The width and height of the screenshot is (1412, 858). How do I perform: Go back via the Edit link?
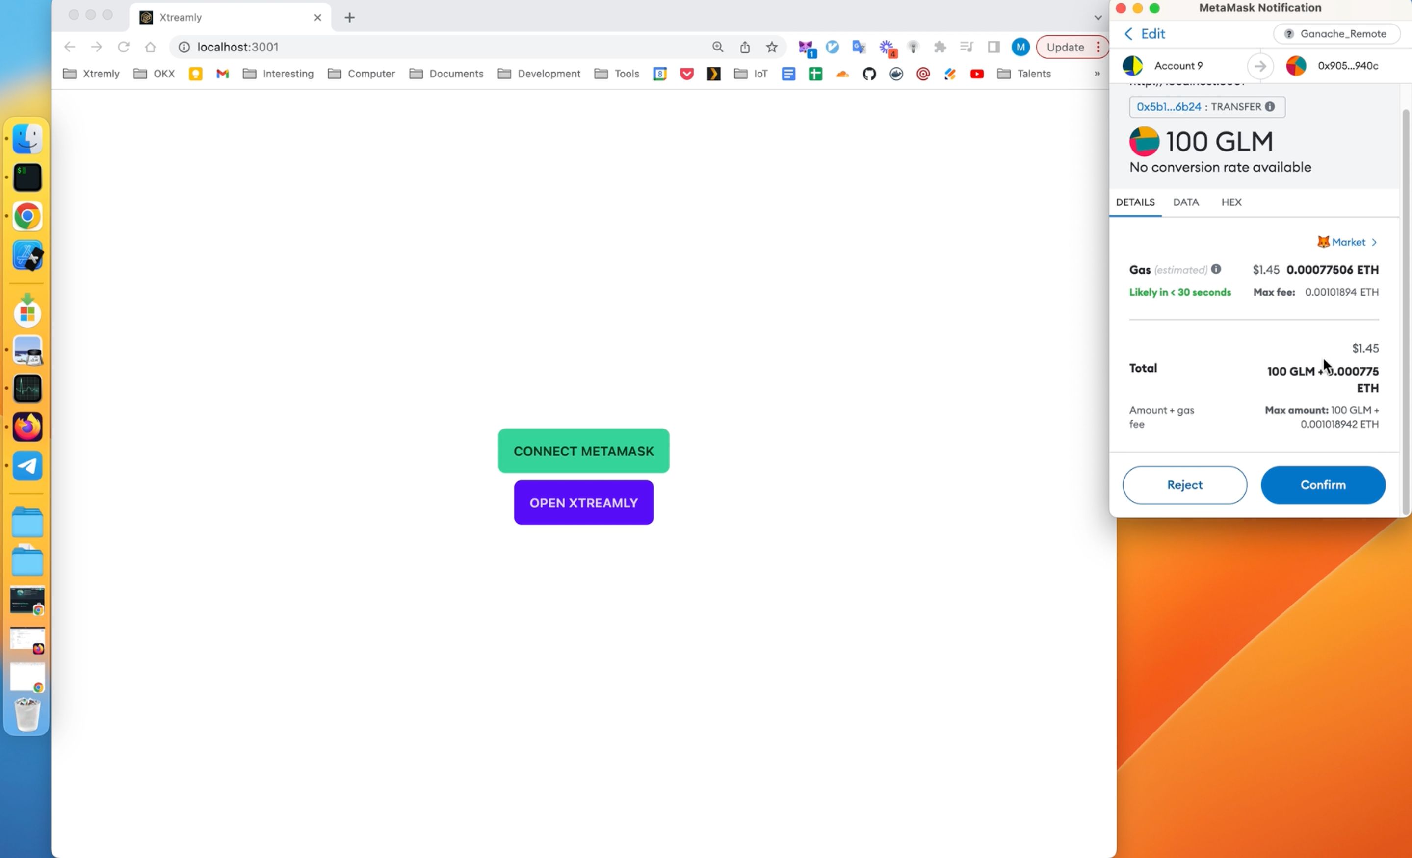pos(1145,34)
